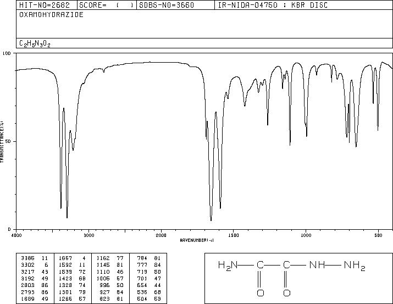Image resolution: width=393 pixels, height=304 pixels.
Task: Click the 50 transmittance axis label
Action: pyautogui.click(x=7, y=141)
